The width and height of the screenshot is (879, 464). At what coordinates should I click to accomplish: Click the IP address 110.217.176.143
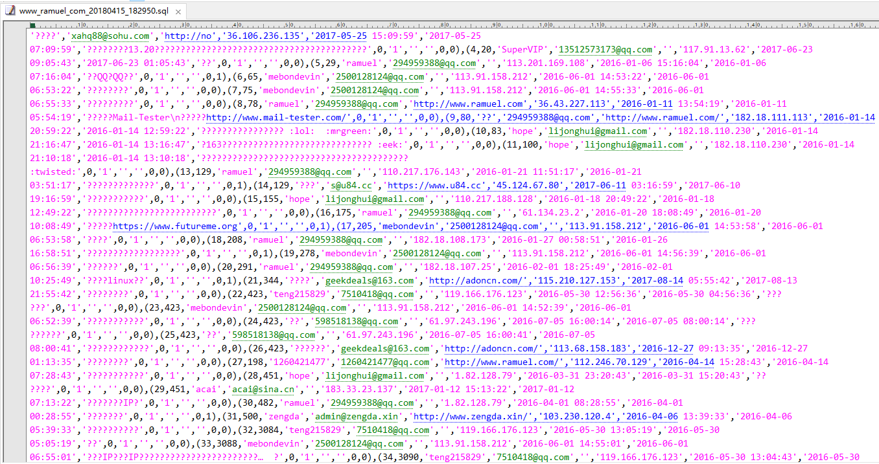(x=421, y=171)
